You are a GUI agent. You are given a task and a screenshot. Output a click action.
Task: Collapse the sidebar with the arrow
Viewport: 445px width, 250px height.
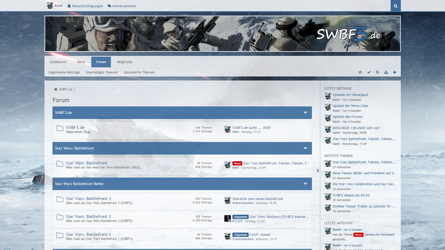[x=318, y=171]
